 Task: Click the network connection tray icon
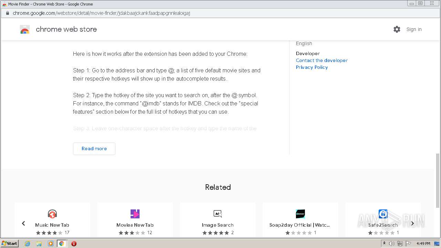[400, 244]
